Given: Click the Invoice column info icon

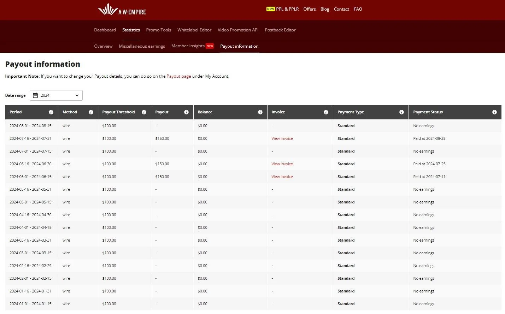Looking at the screenshot, I should [326, 112].
